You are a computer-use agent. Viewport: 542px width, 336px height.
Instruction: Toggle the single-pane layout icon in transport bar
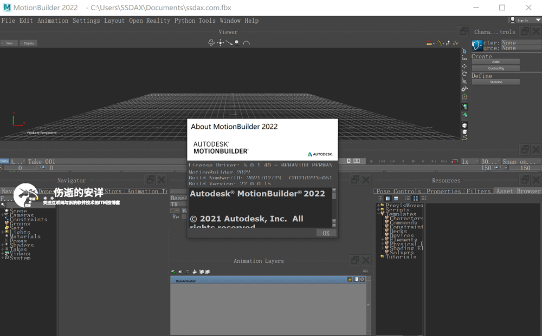[x=349, y=161]
